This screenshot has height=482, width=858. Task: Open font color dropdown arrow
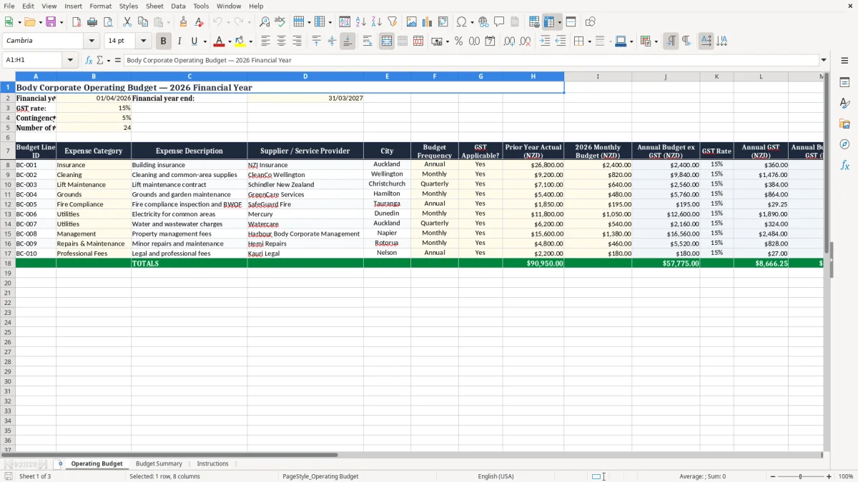[230, 41]
